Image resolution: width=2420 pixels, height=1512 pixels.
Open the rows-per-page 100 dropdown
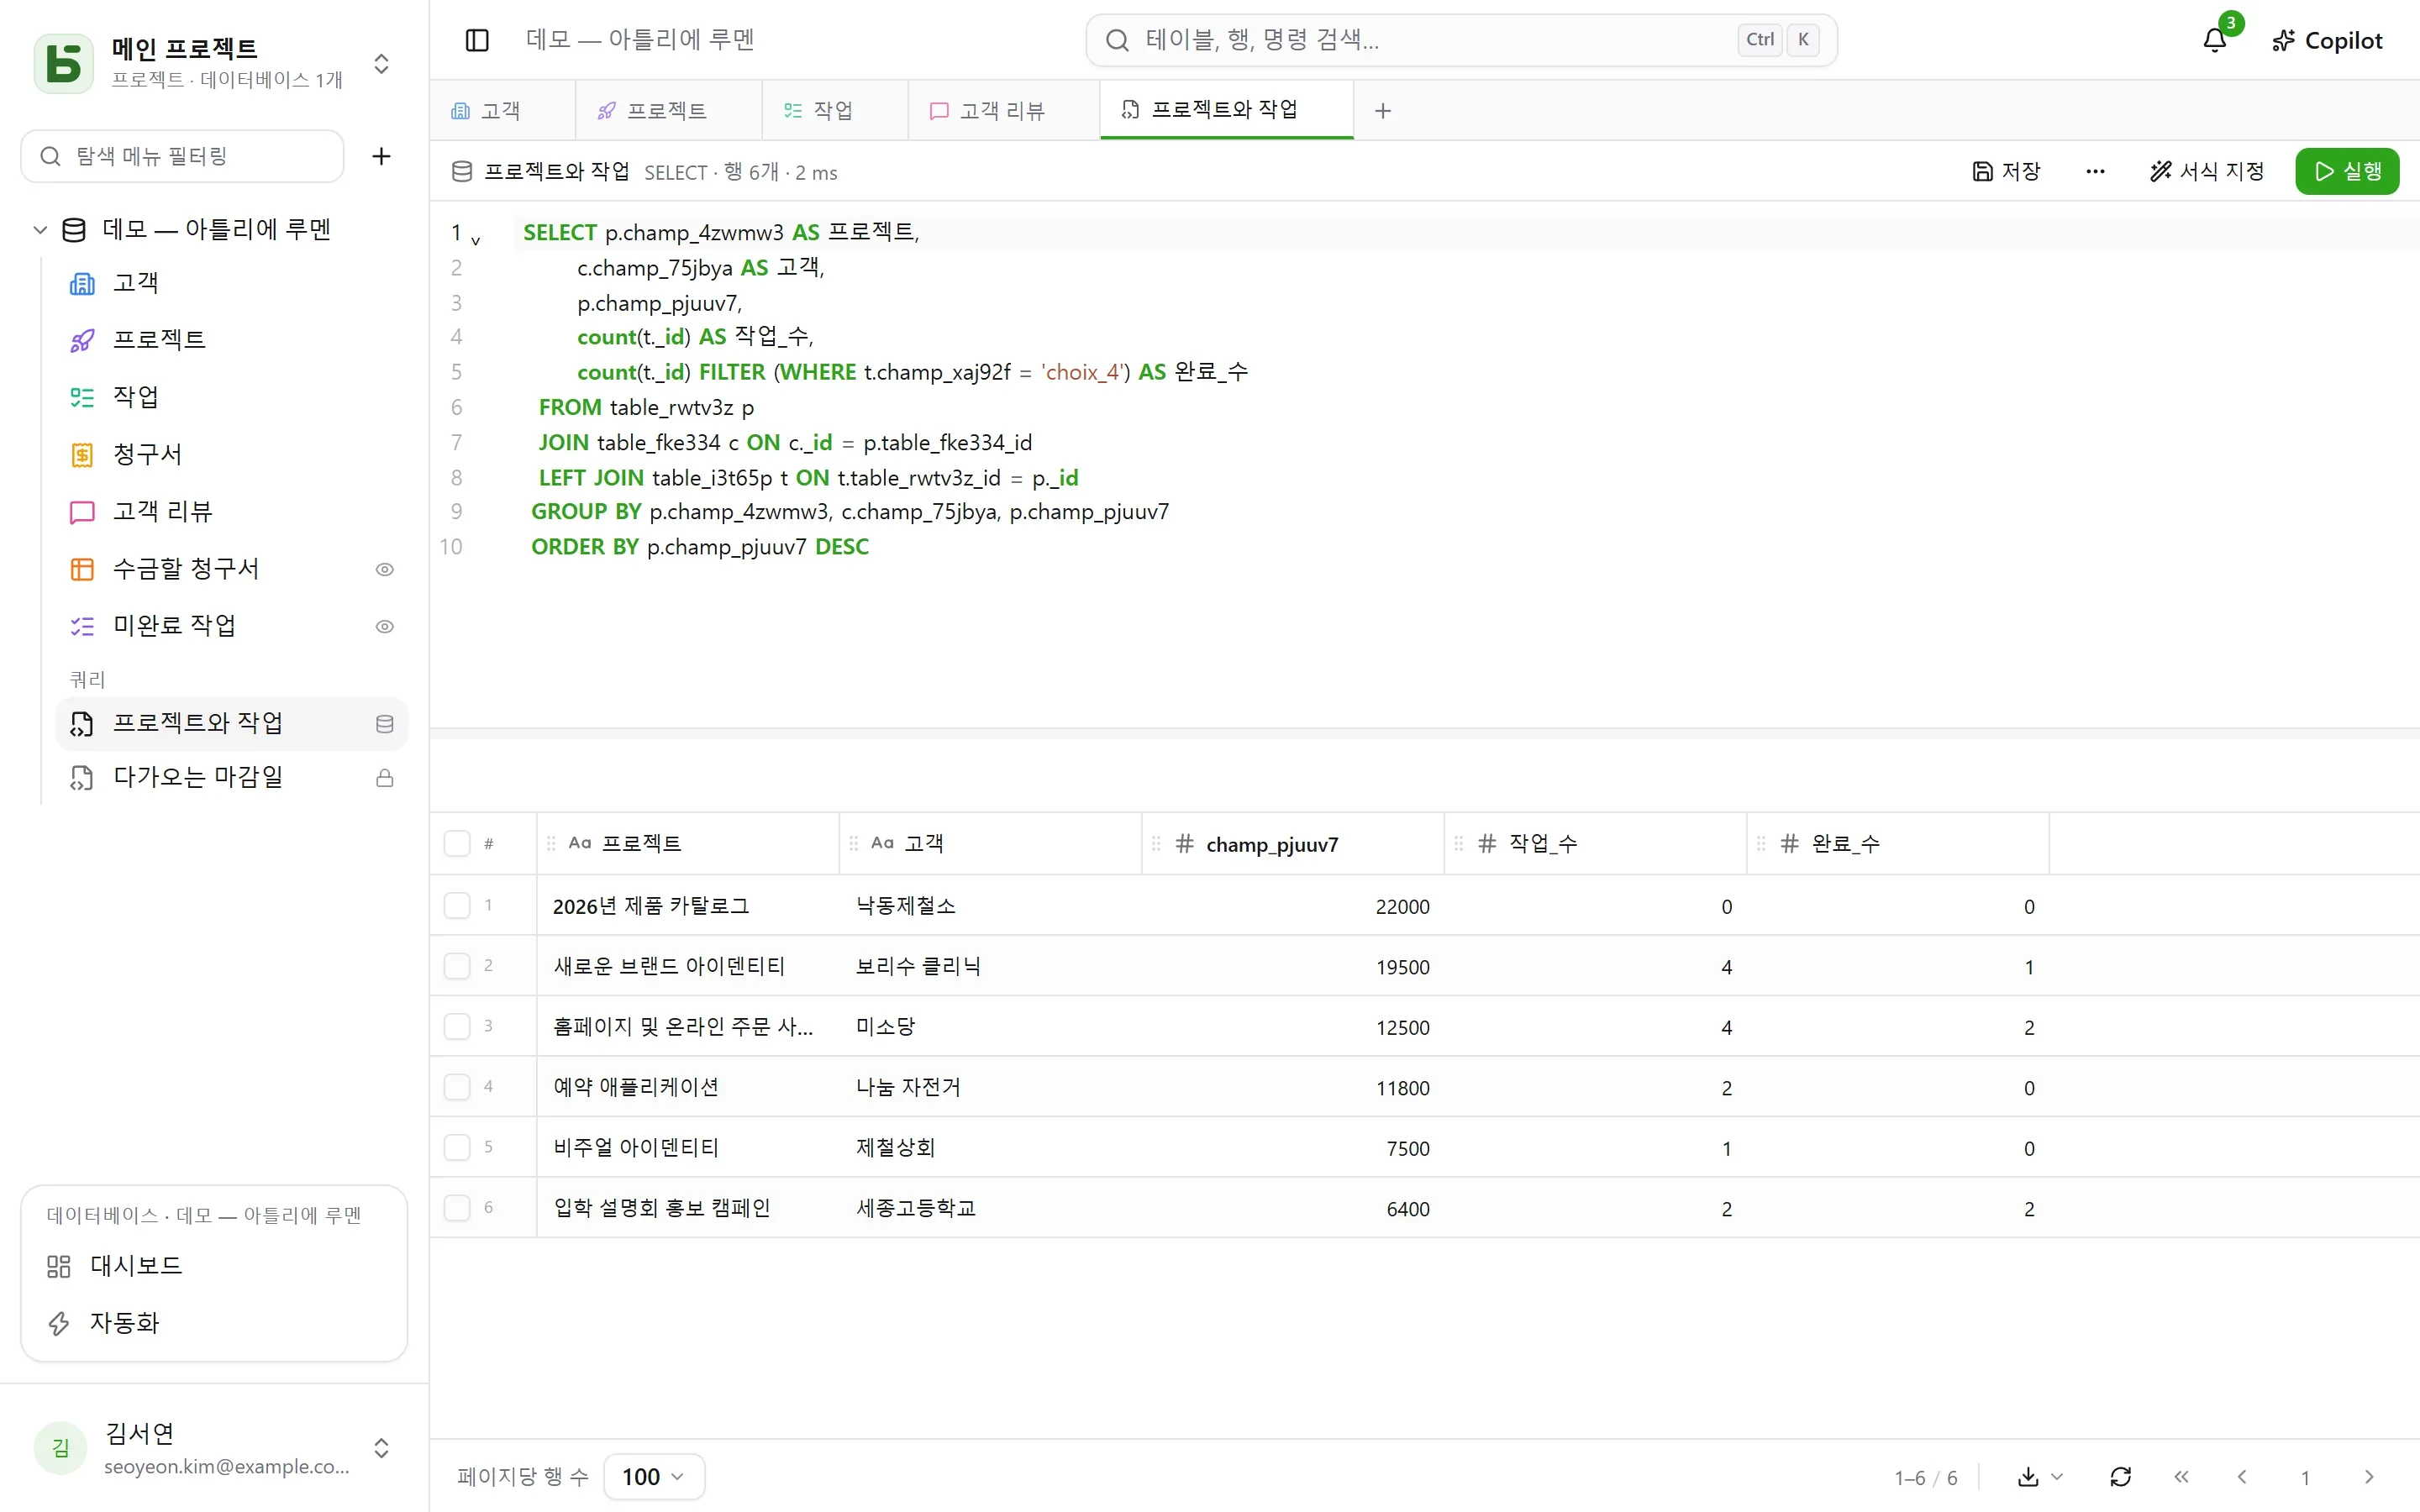coord(654,1476)
